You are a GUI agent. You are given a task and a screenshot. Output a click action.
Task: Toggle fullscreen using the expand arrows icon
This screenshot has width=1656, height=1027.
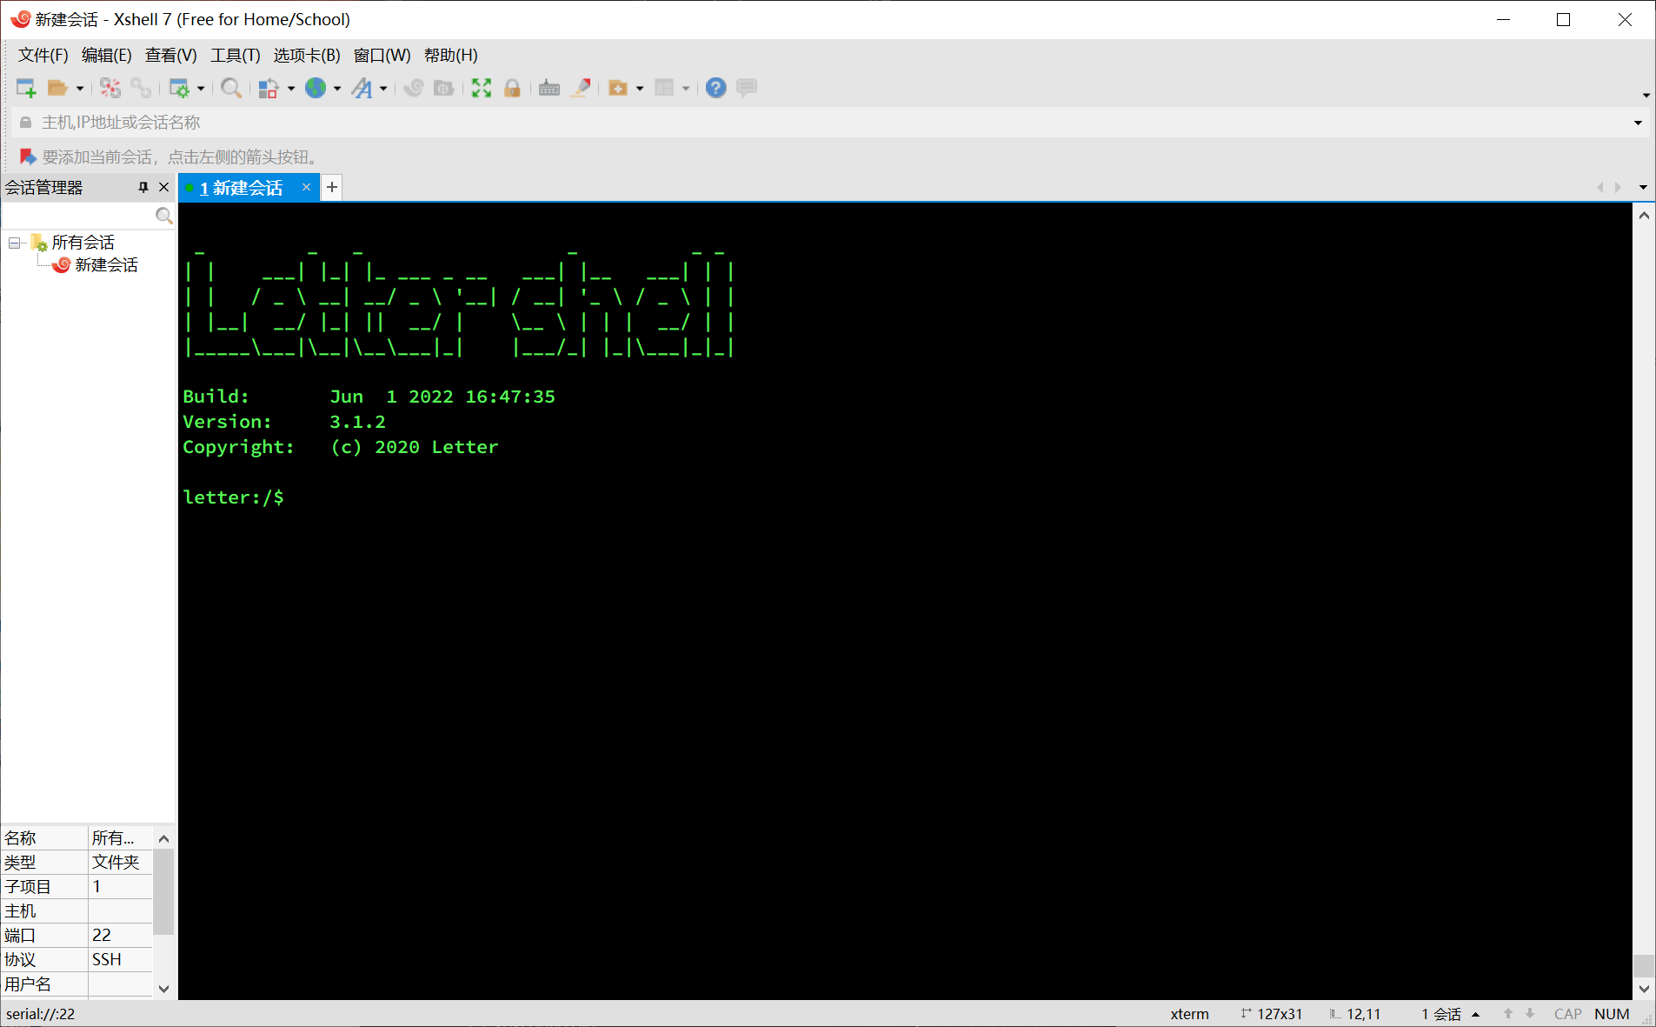pyautogui.click(x=481, y=87)
